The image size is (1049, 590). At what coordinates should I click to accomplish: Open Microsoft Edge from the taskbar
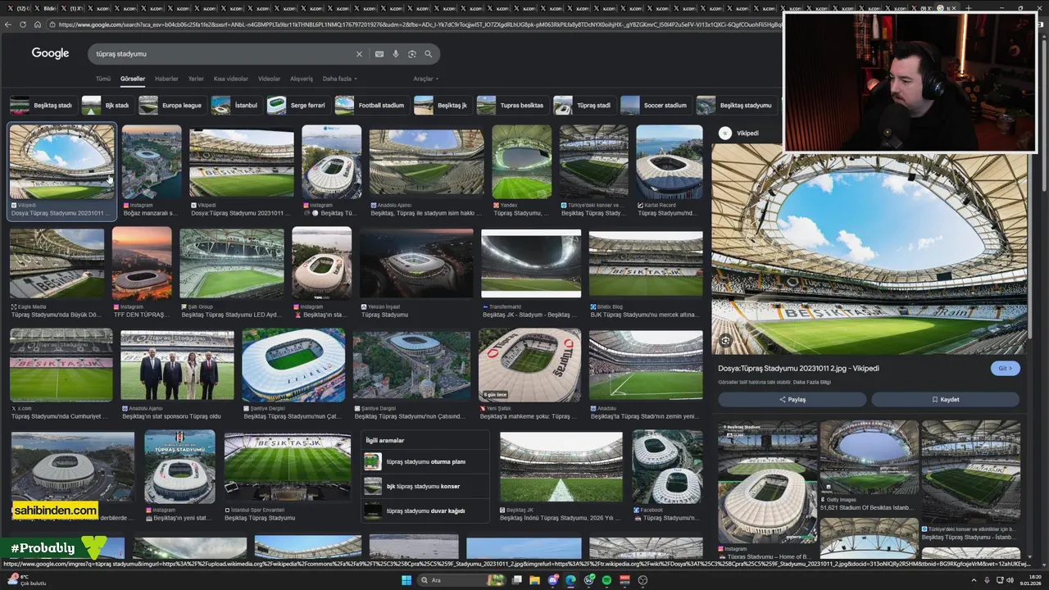[x=570, y=580]
